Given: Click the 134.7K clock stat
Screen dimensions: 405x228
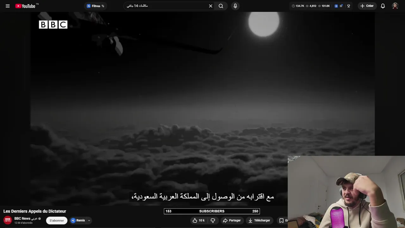Looking at the screenshot, I should [x=298, y=6].
